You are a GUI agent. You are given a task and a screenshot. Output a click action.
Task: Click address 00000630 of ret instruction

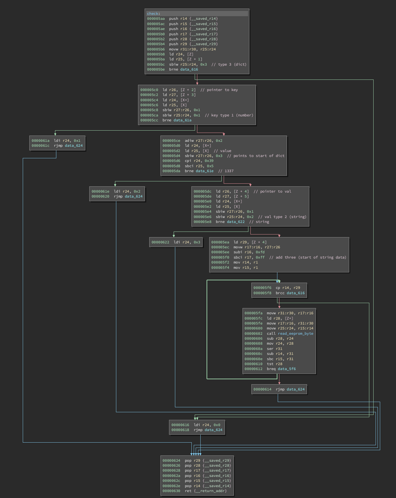[x=171, y=491]
